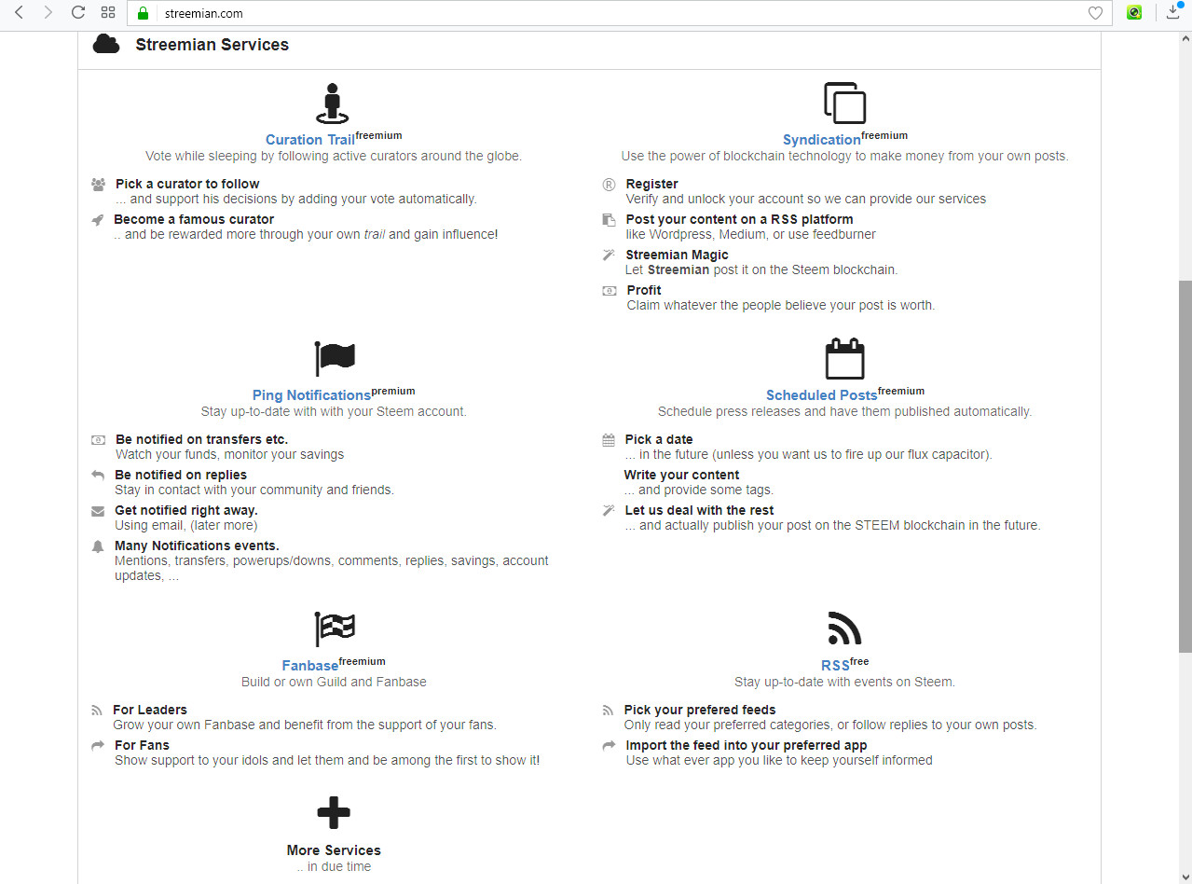Click the users icon beside Pick a curator
1192x884 pixels.
point(99,185)
